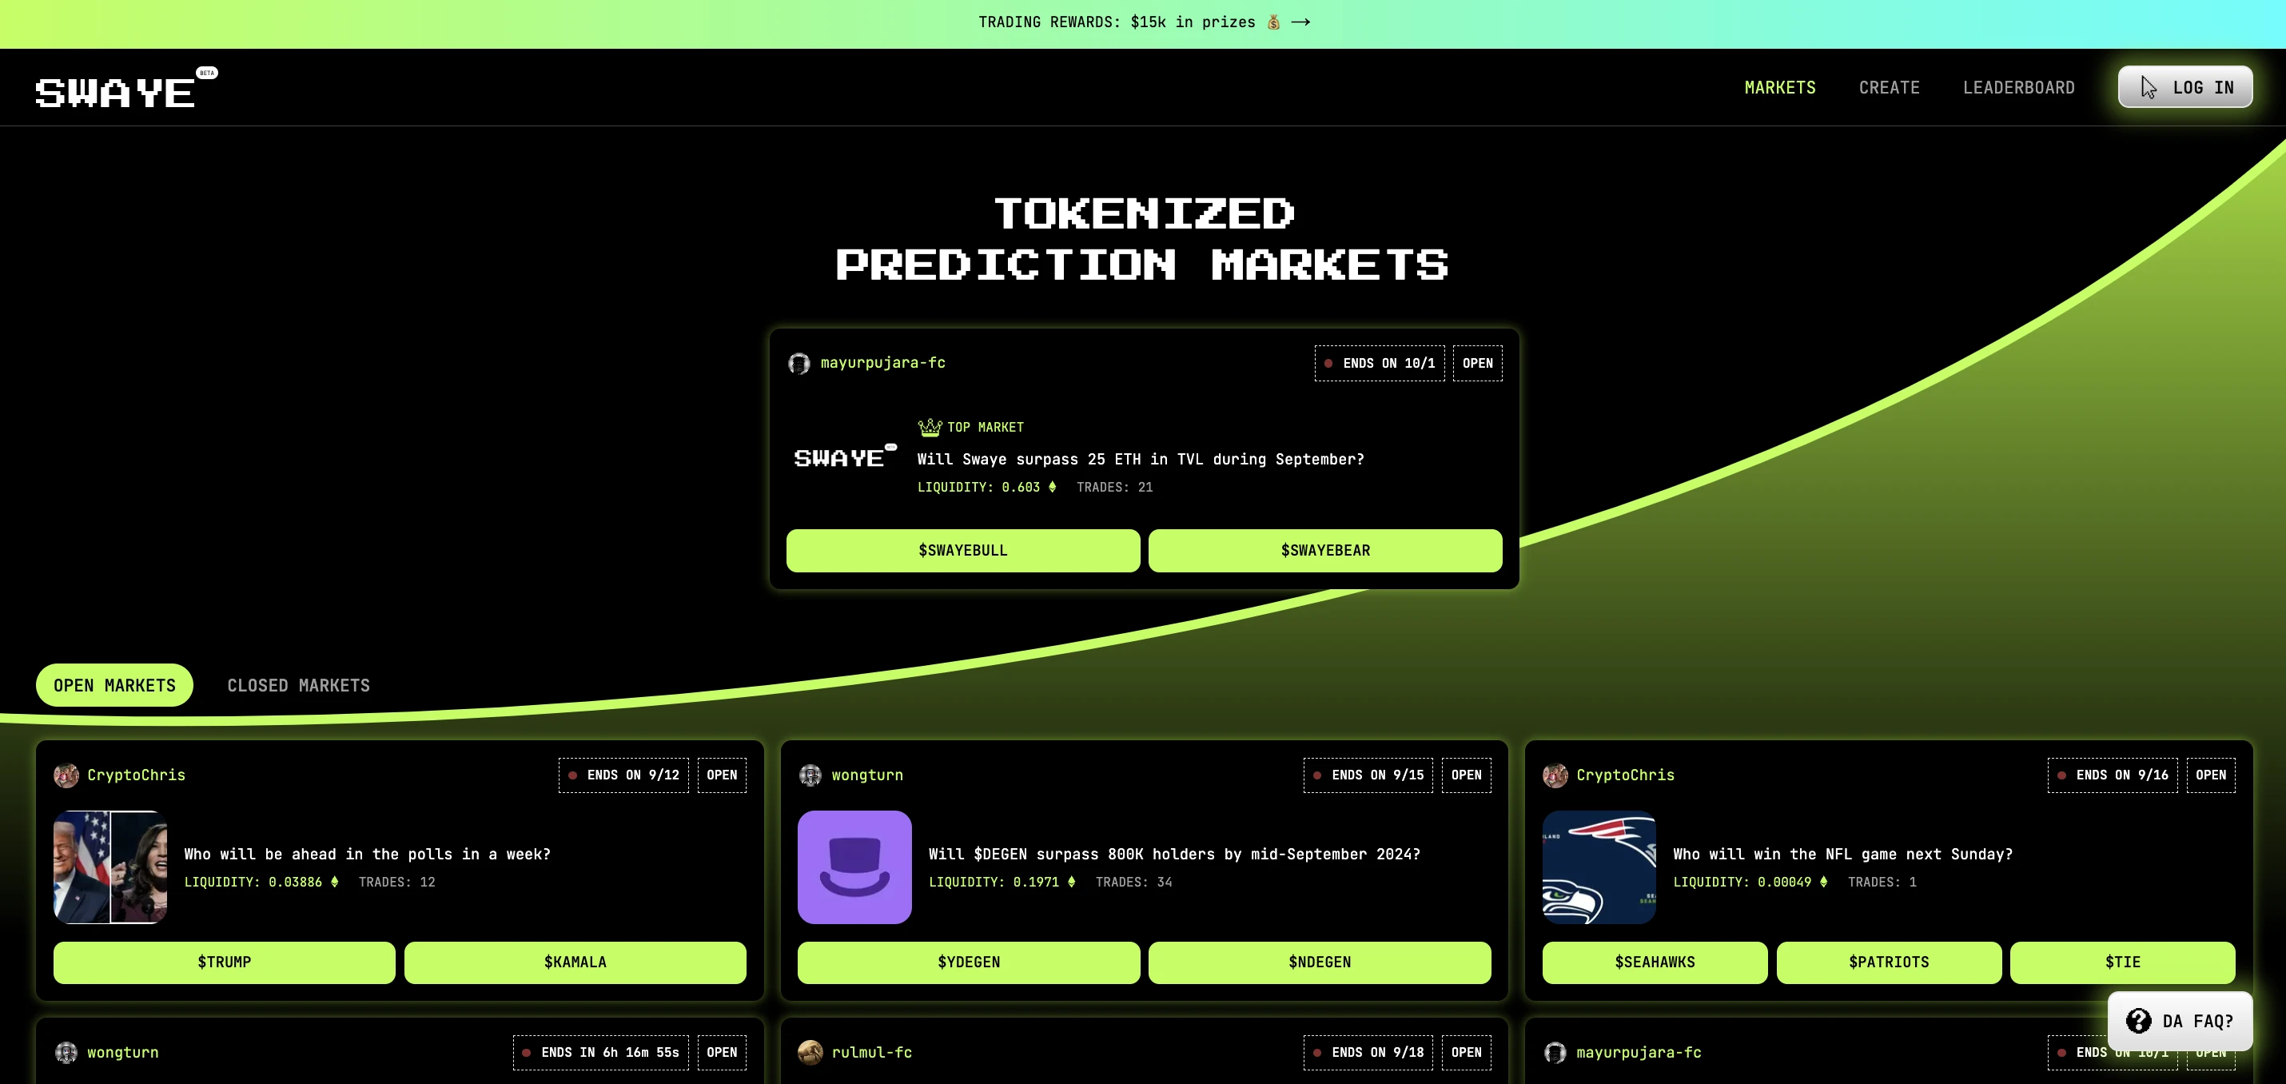
Task: Click the $SWAYEBEAR token icon button
Action: 1324,552
